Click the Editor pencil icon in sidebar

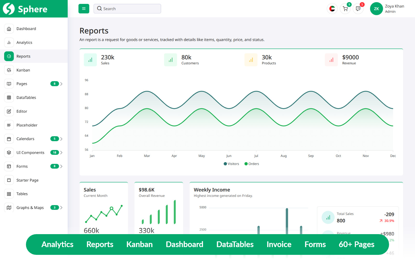coord(9,111)
